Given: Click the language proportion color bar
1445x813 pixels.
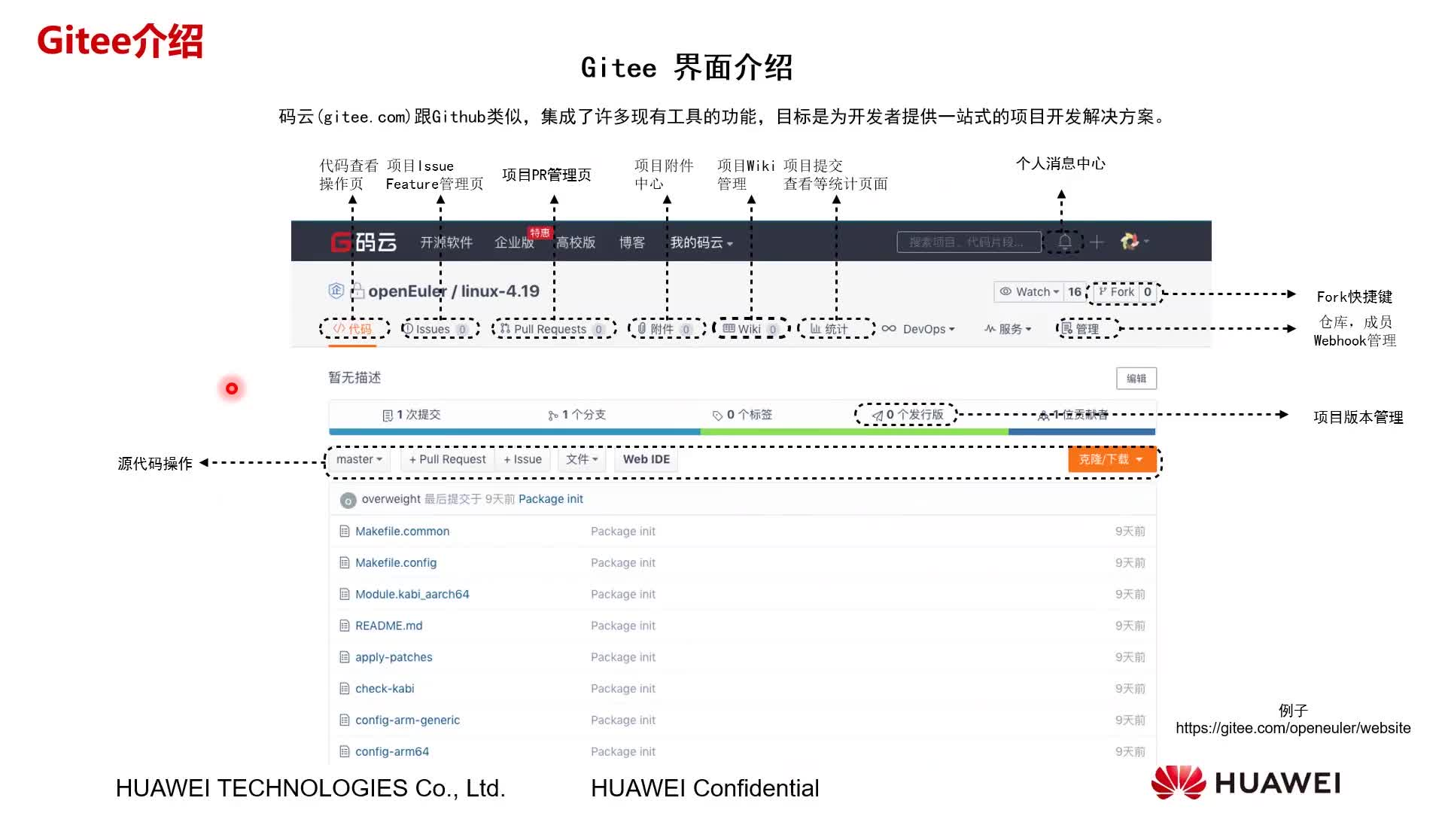Looking at the screenshot, I should pos(741,432).
